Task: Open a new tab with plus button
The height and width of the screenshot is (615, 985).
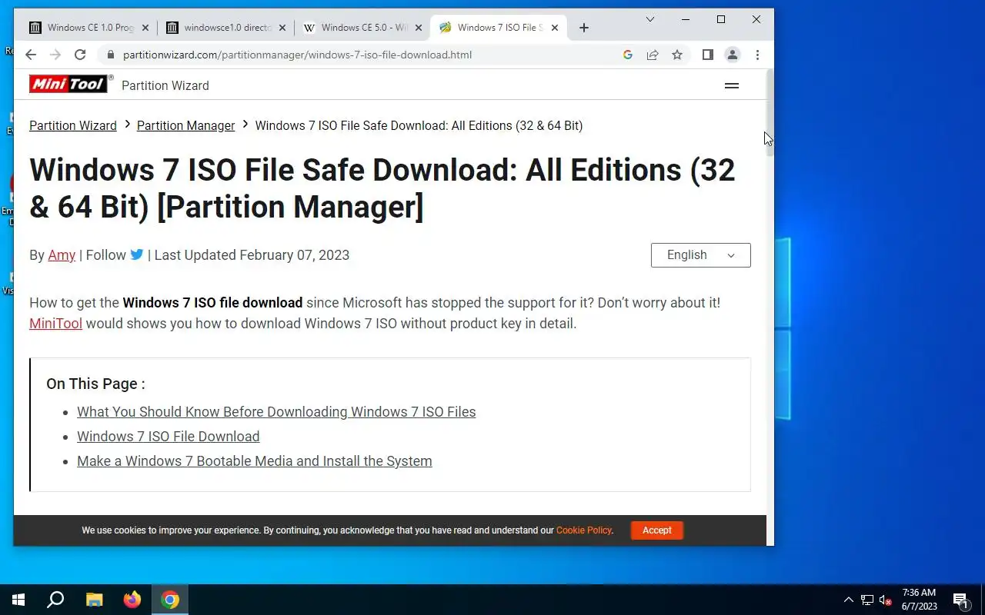Action: (584, 28)
